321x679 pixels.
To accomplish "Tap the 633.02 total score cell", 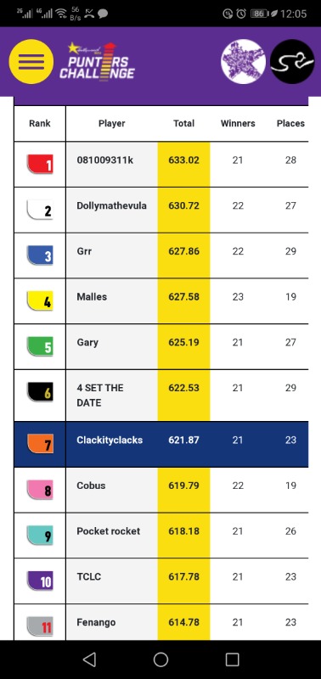I will coord(183,164).
